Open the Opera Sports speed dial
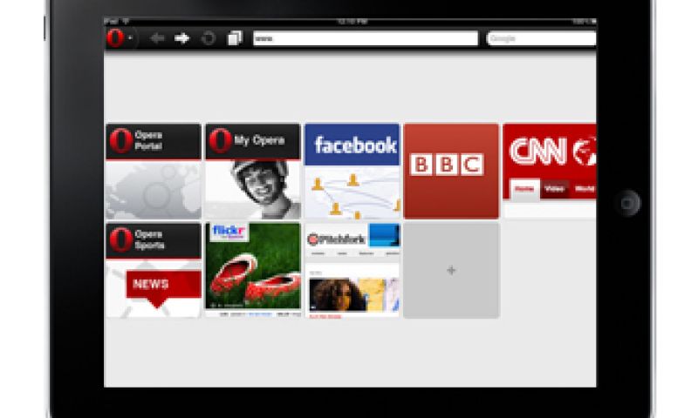698x418 pixels. click(x=154, y=271)
